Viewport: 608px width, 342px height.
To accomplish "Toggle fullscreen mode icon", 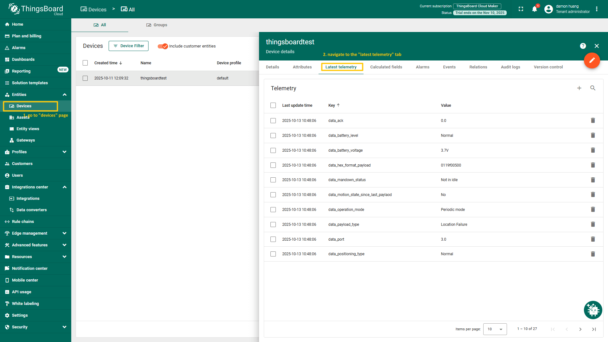I will coord(521,9).
